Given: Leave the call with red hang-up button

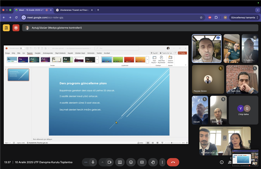Looking at the screenshot, I should click(x=173, y=162).
